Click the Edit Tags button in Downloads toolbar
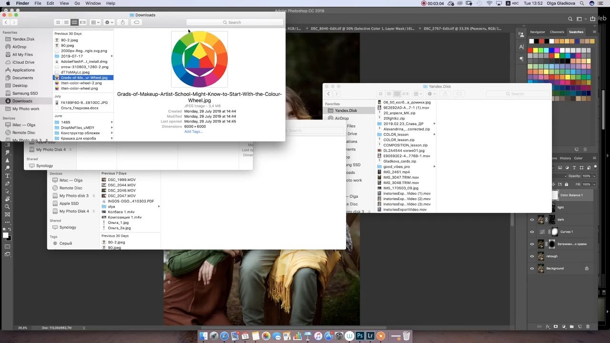 (x=136, y=22)
